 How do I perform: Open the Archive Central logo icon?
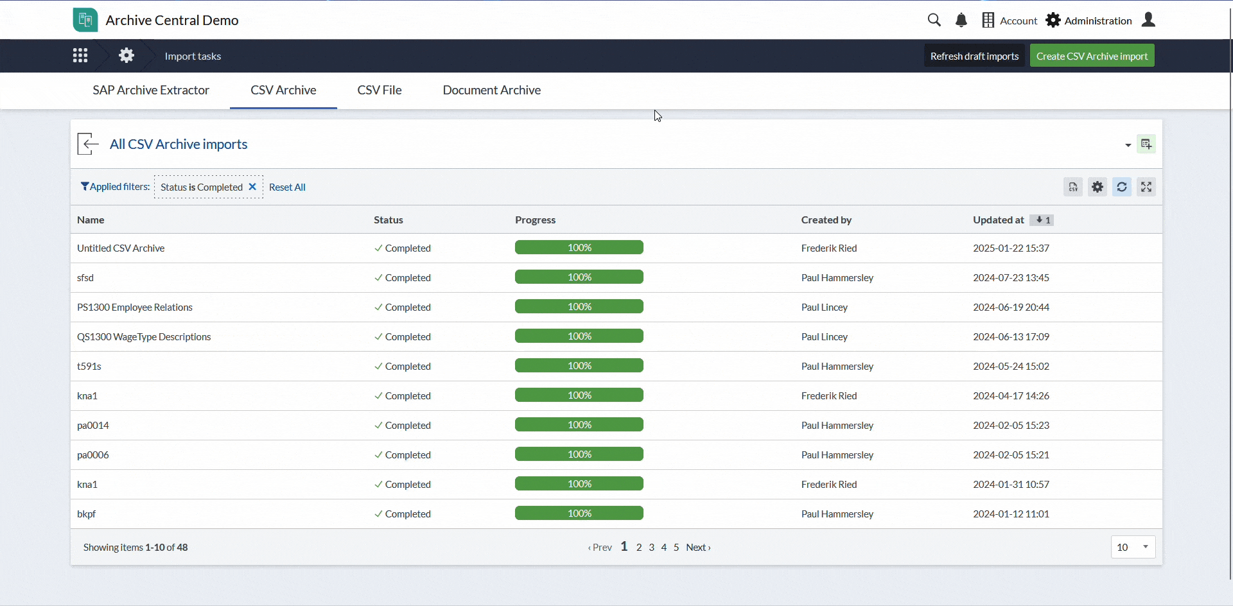coord(85,20)
